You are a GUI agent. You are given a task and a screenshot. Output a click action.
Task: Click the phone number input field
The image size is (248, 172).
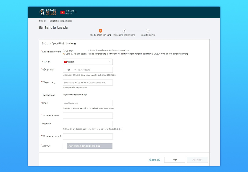[95, 70]
